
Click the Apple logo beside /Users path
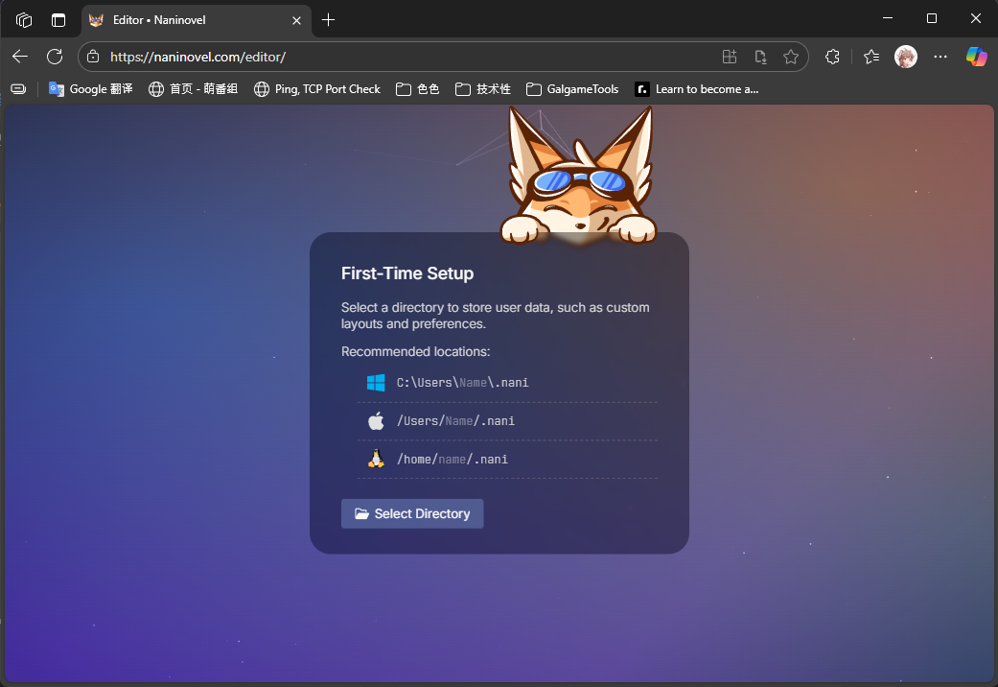pyautogui.click(x=376, y=421)
